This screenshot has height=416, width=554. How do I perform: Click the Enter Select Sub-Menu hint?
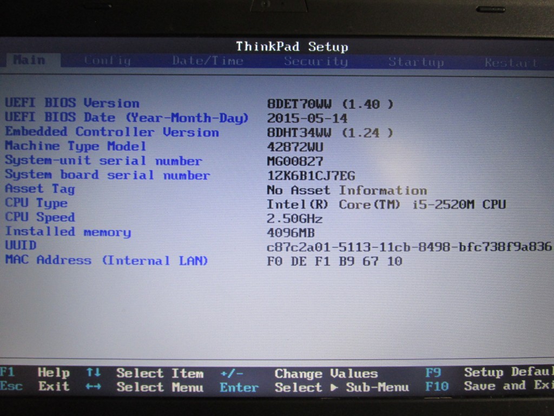pyautogui.click(x=314, y=387)
